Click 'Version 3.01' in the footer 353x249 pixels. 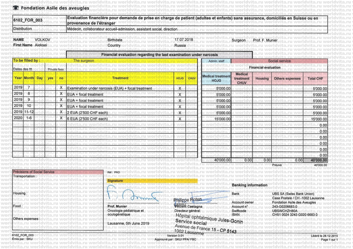(175, 236)
